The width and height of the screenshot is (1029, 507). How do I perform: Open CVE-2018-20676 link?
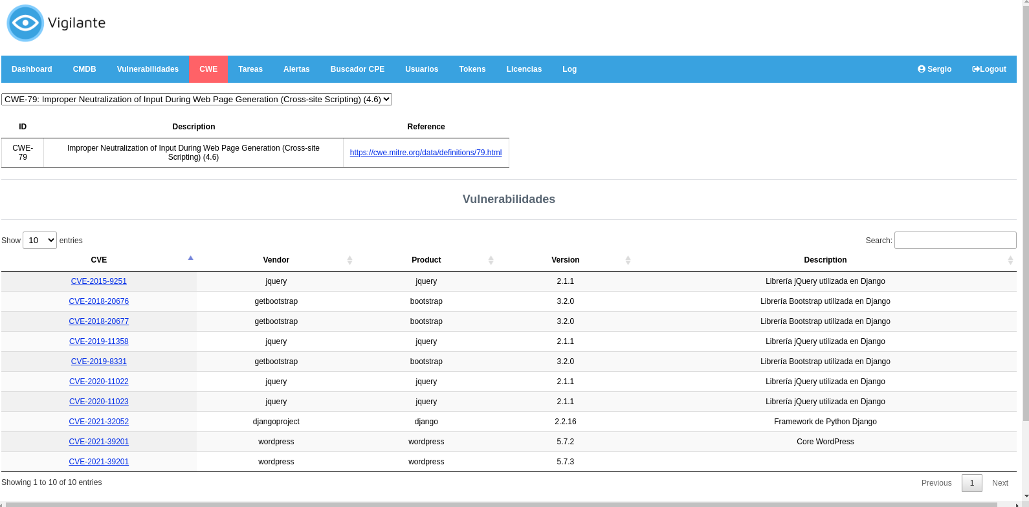(99, 301)
